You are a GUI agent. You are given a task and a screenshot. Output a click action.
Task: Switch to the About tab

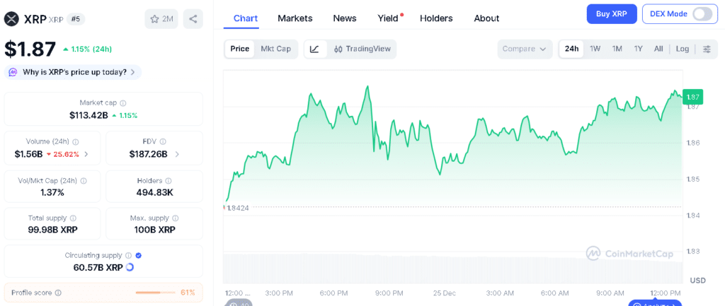(486, 18)
